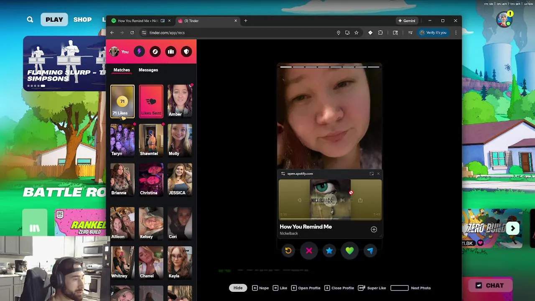The width and height of the screenshot is (535, 301).
Task: Click the blue star Super Like button
Action: click(x=329, y=250)
